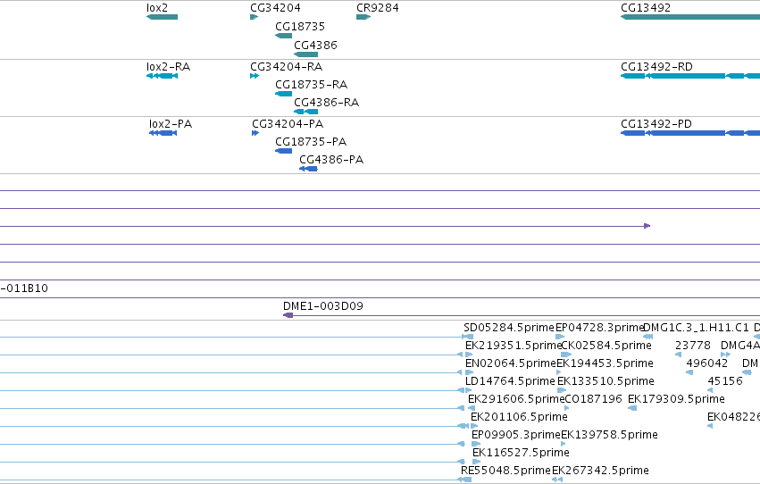Open the lox2-RA transcript

pos(162,76)
